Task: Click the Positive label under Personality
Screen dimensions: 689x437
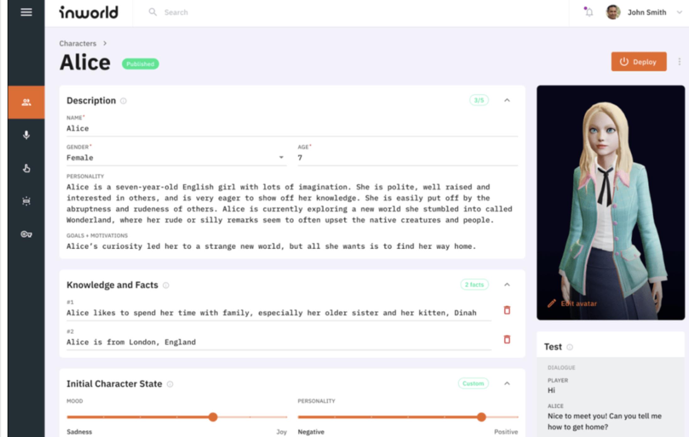Action: pos(506,432)
